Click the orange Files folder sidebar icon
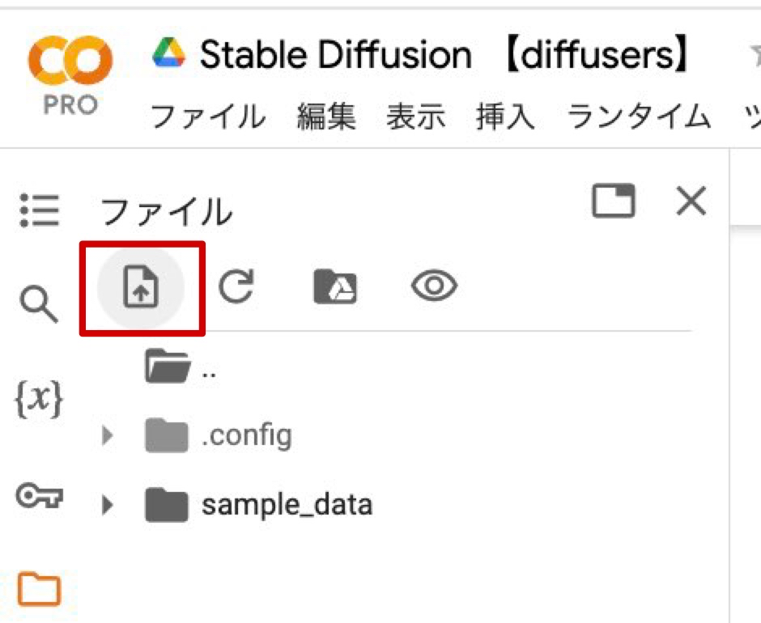This screenshot has height=623, width=761. pyautogui.click(x=39, y=589)
